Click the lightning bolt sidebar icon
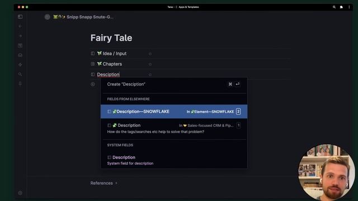This screenshot has width=358, height=201. (x=20, y=65)
